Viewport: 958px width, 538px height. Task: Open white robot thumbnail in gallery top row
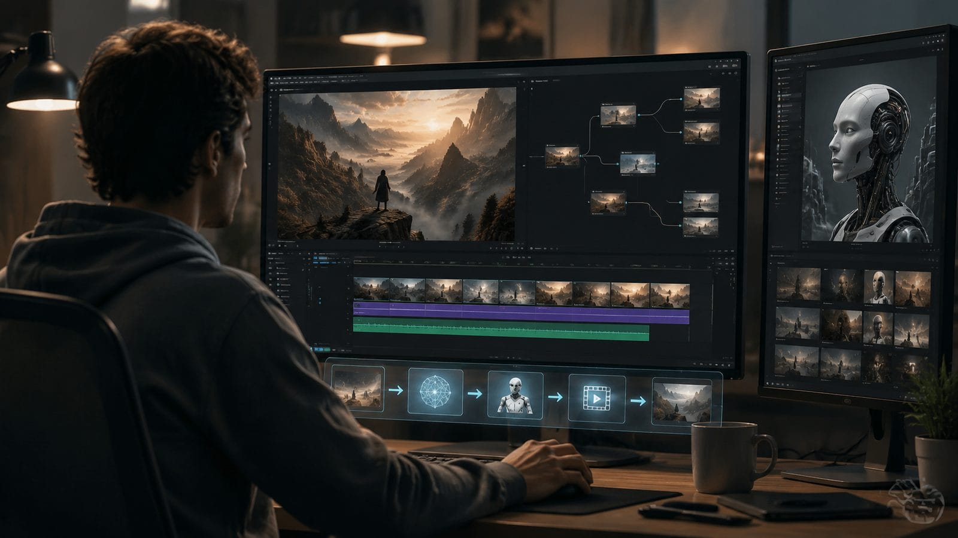point(878,286)
